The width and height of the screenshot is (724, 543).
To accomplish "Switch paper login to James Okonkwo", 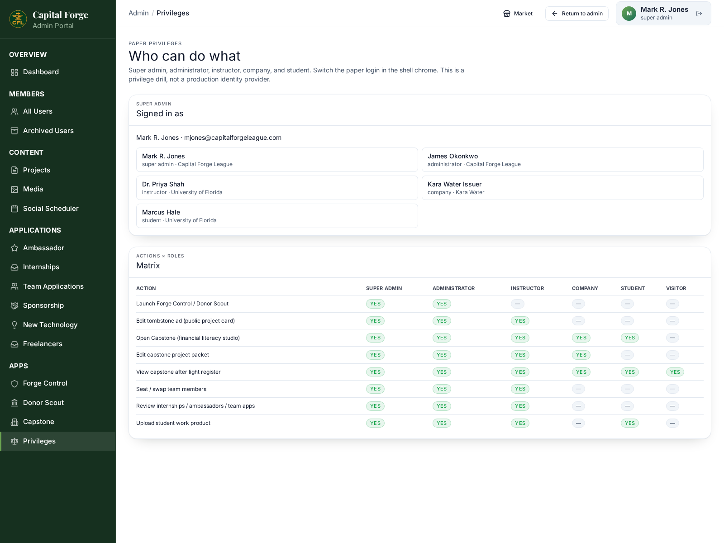I will coord(562,160).
